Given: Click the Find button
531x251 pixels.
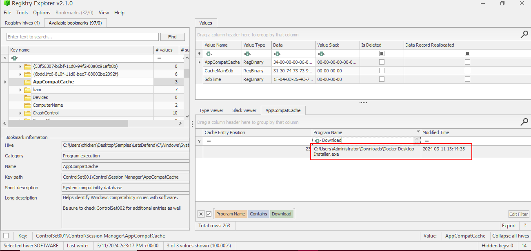Looking at the screenshot, I should point(172,37).
